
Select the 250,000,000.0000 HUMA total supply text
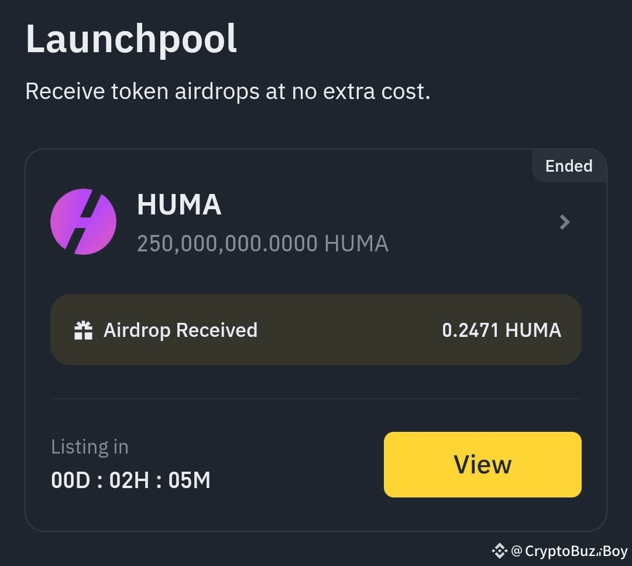(x=263, y=243)
